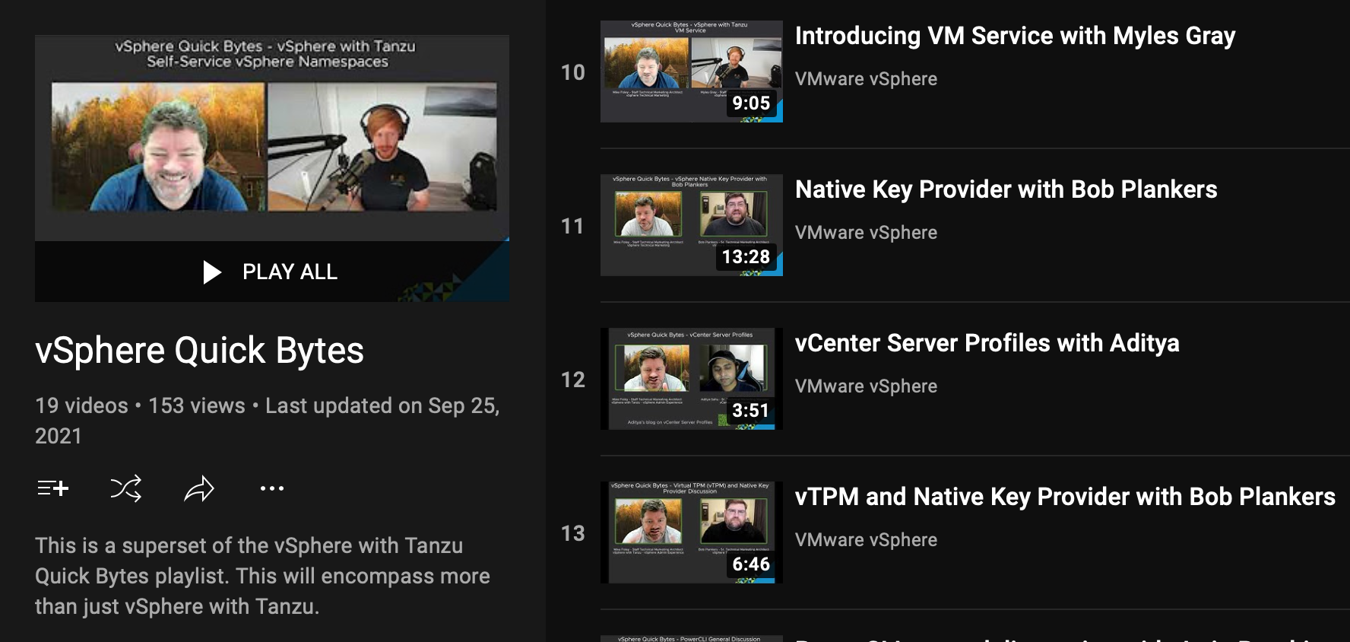1350x642 pixels.
Task: Open the three-dot more actions menu
Action: point(272,488)
